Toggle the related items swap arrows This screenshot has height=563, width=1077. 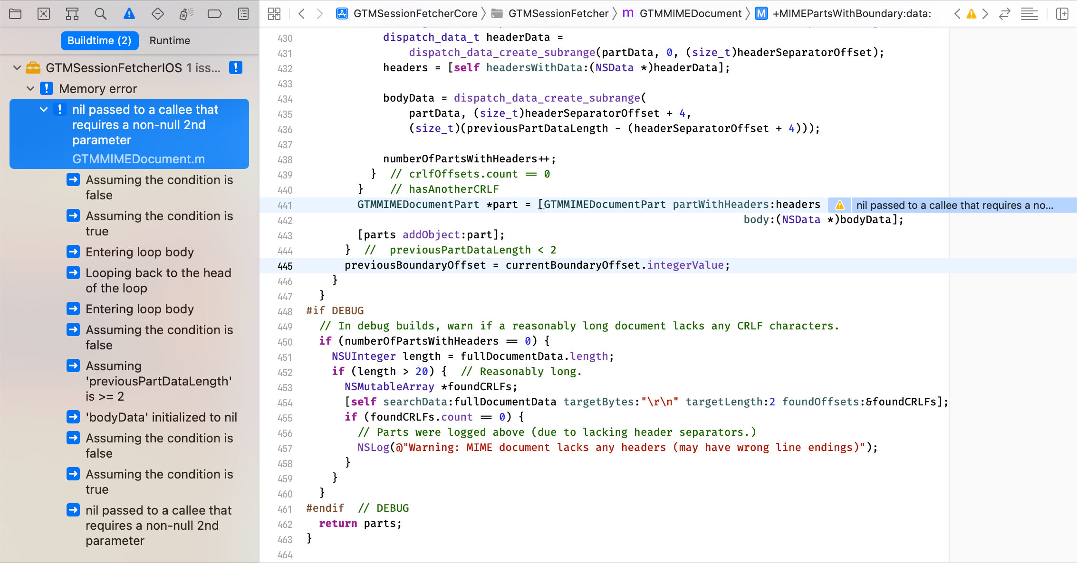coord(1004,14)
